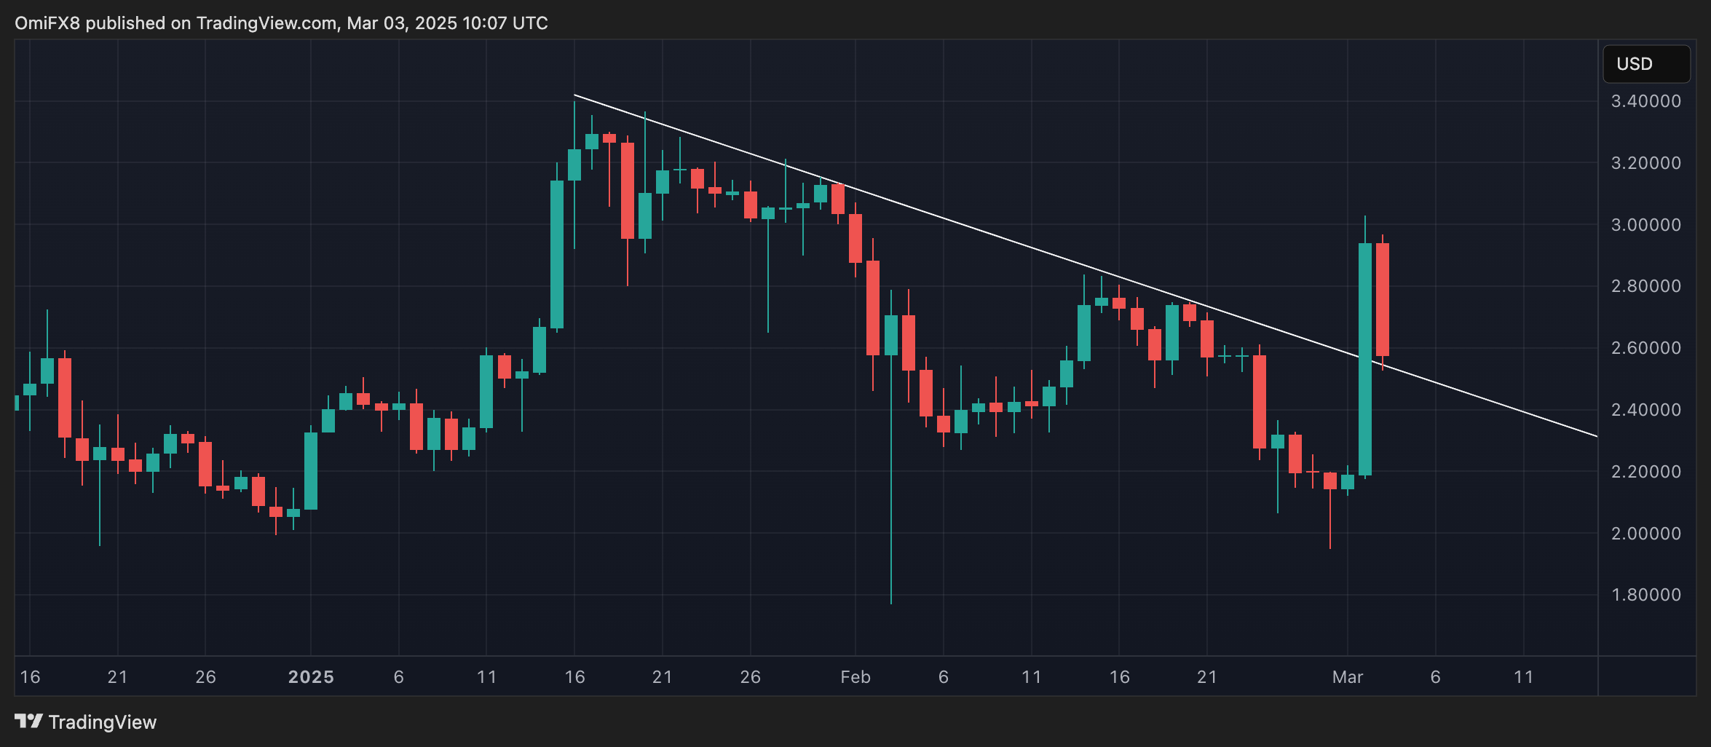Select the white descending trendline
The height and width of the screenshot is (747, 1711).
947,218
